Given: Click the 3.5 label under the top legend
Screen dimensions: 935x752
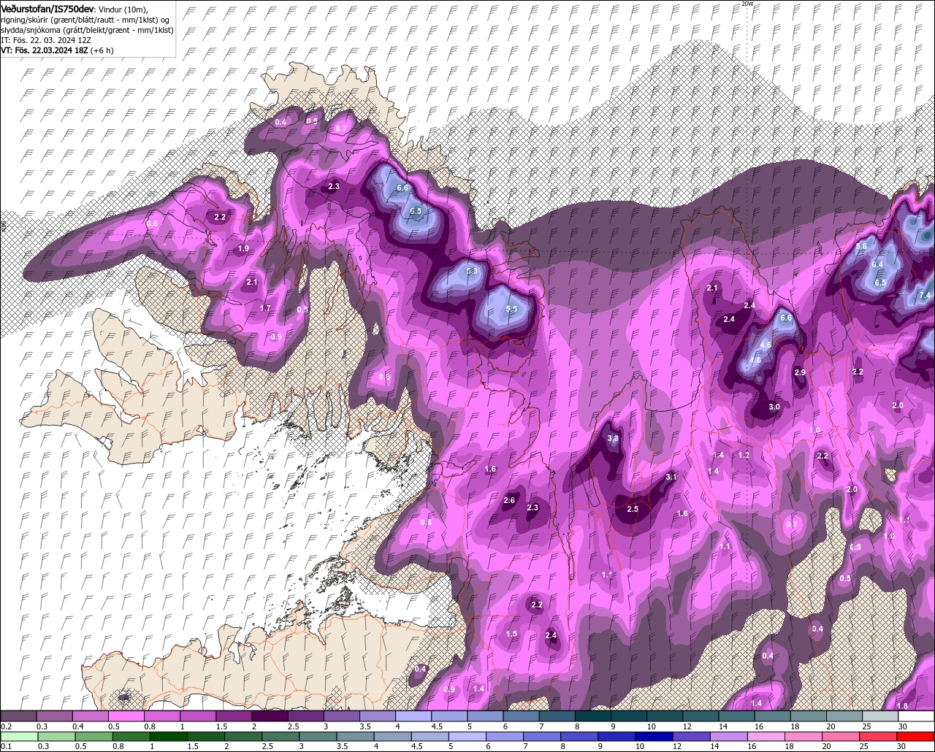Looking at the screenshot, I should tap(365, 726).
